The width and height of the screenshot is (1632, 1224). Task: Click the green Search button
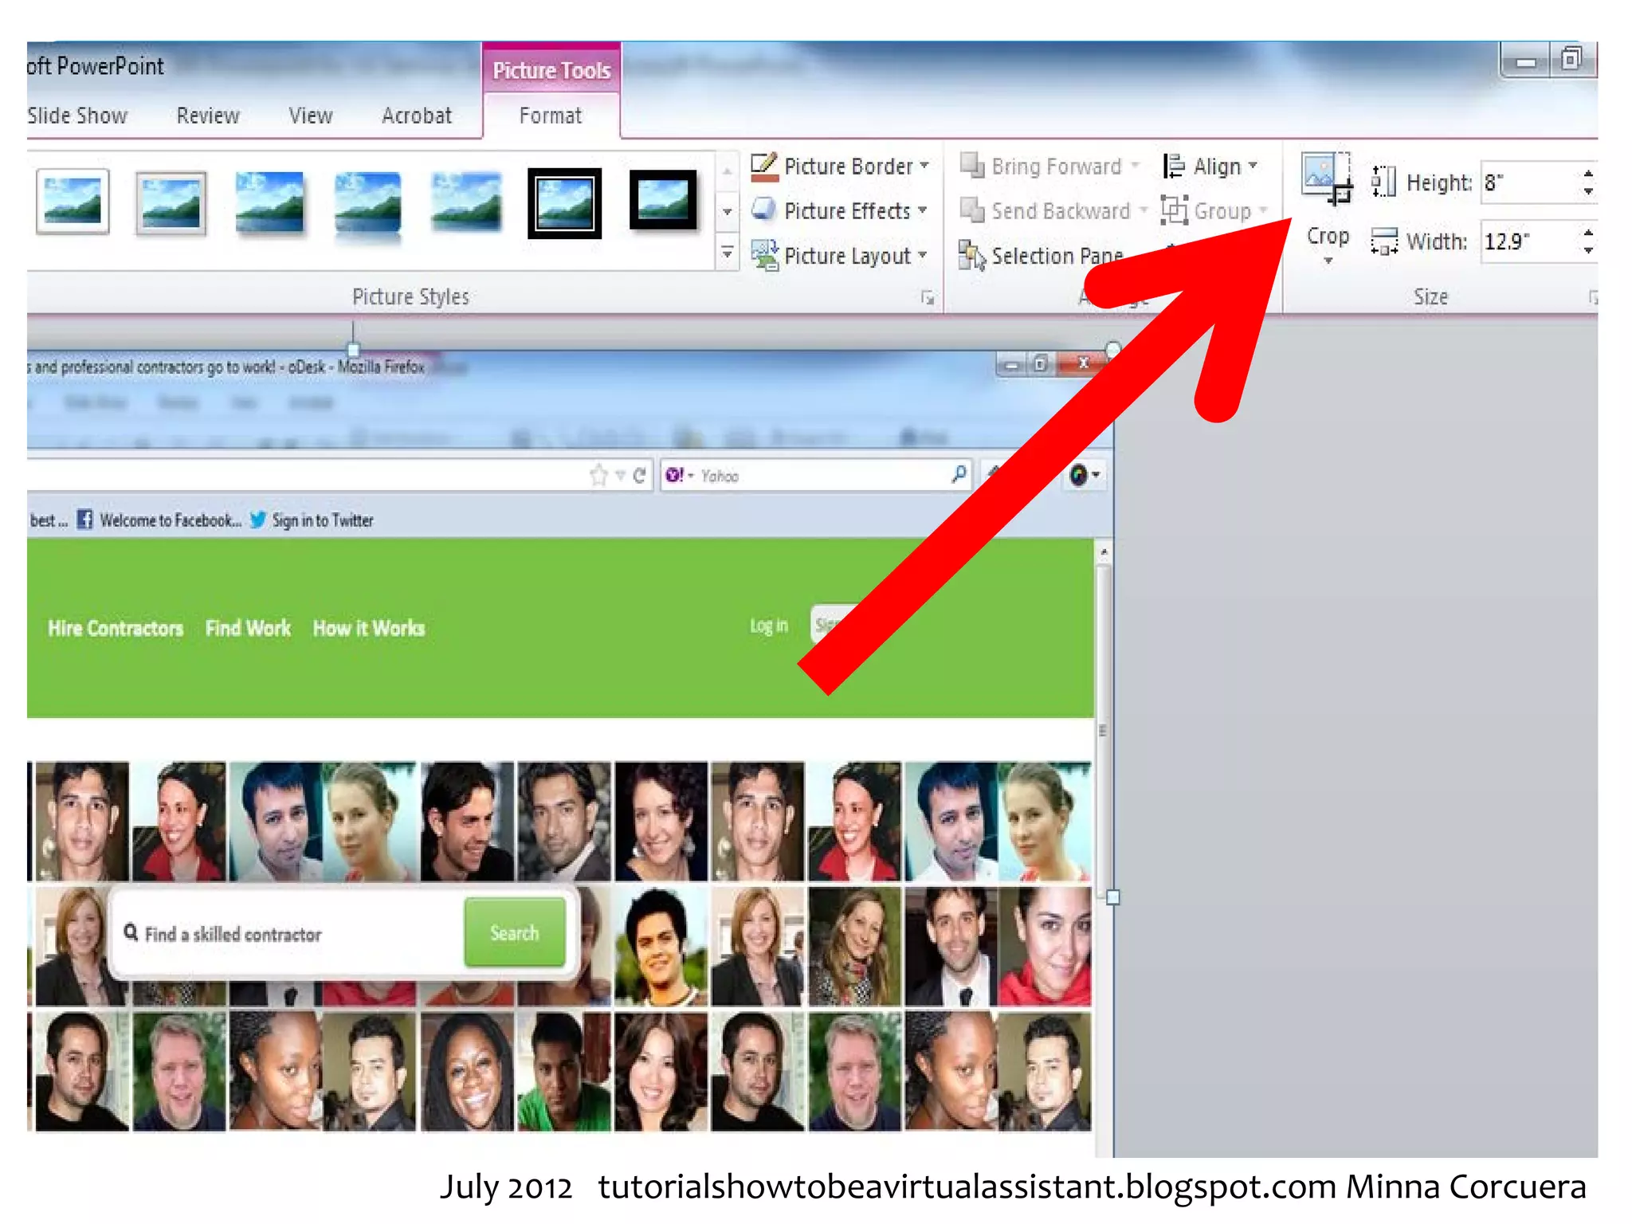coord(515,933)
